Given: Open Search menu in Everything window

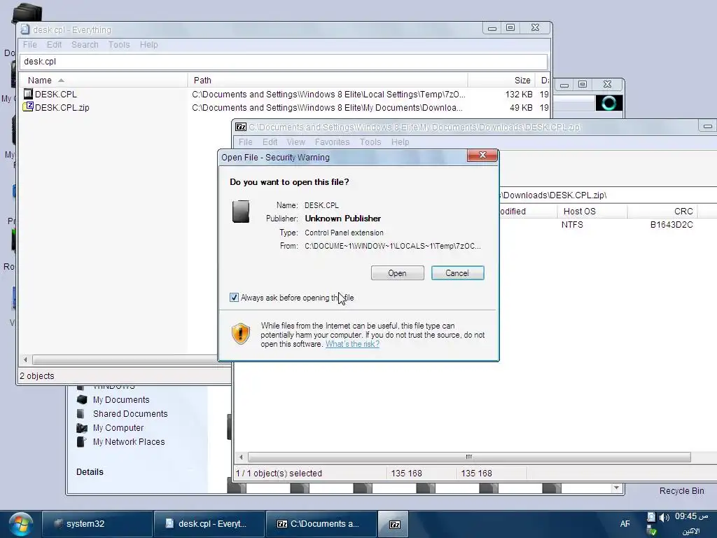Looking at the screenshot, I should click(85, 44).
